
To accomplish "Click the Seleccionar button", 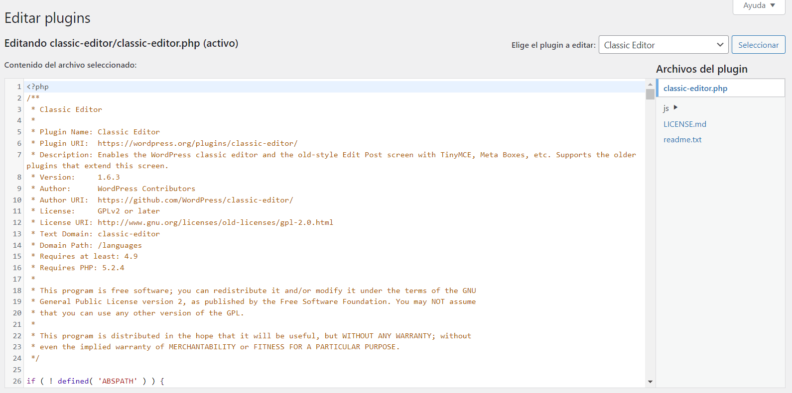I will (758, 45).
